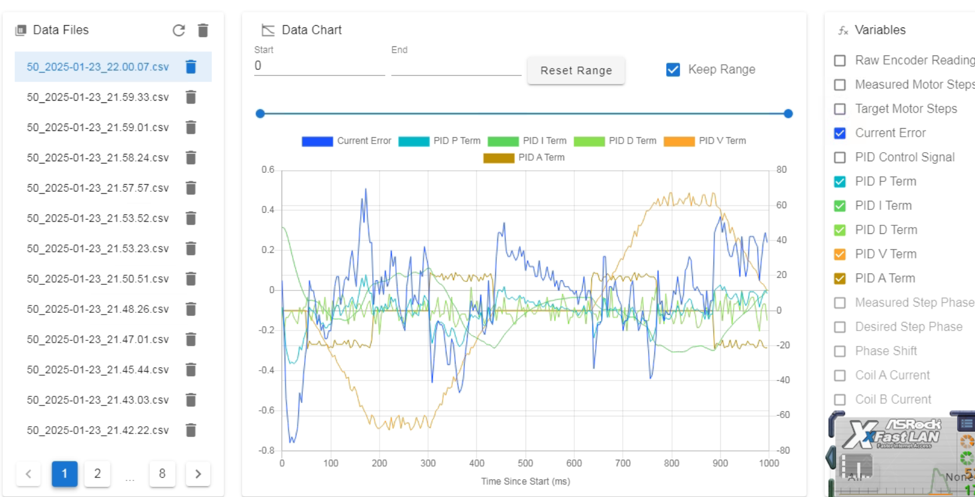Uncheck the PID A Term variable
Viewport: 975px width, 497px height.
tap(840, 279)
